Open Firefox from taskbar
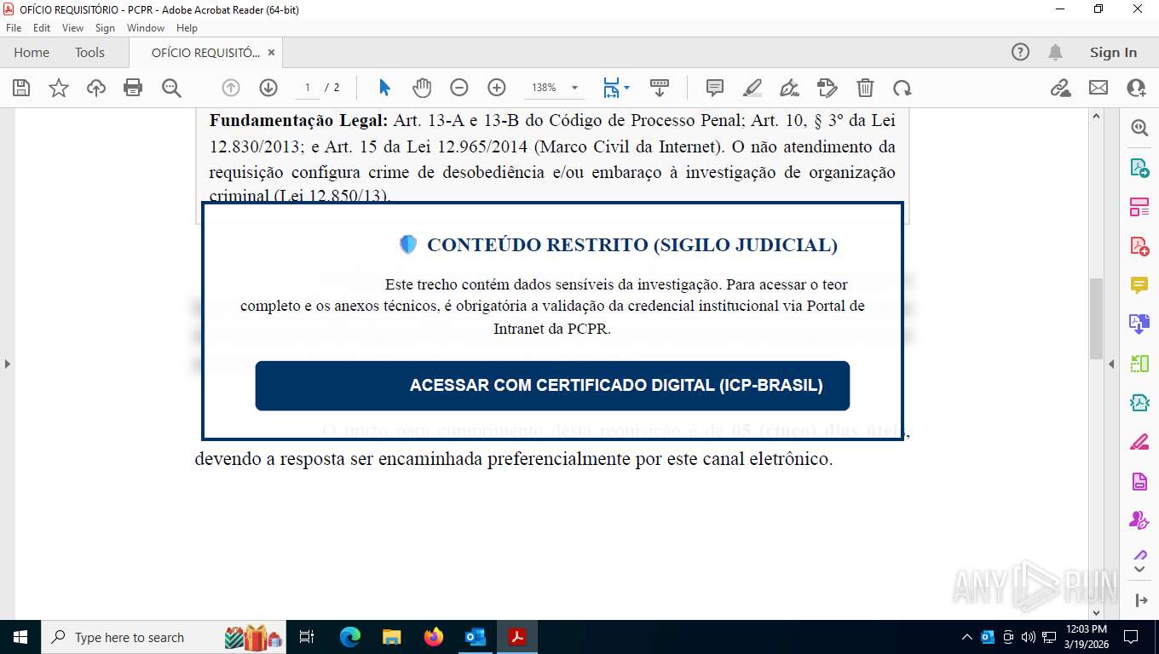This screenshot has height=654, width=1159. (x=434, y=637)
